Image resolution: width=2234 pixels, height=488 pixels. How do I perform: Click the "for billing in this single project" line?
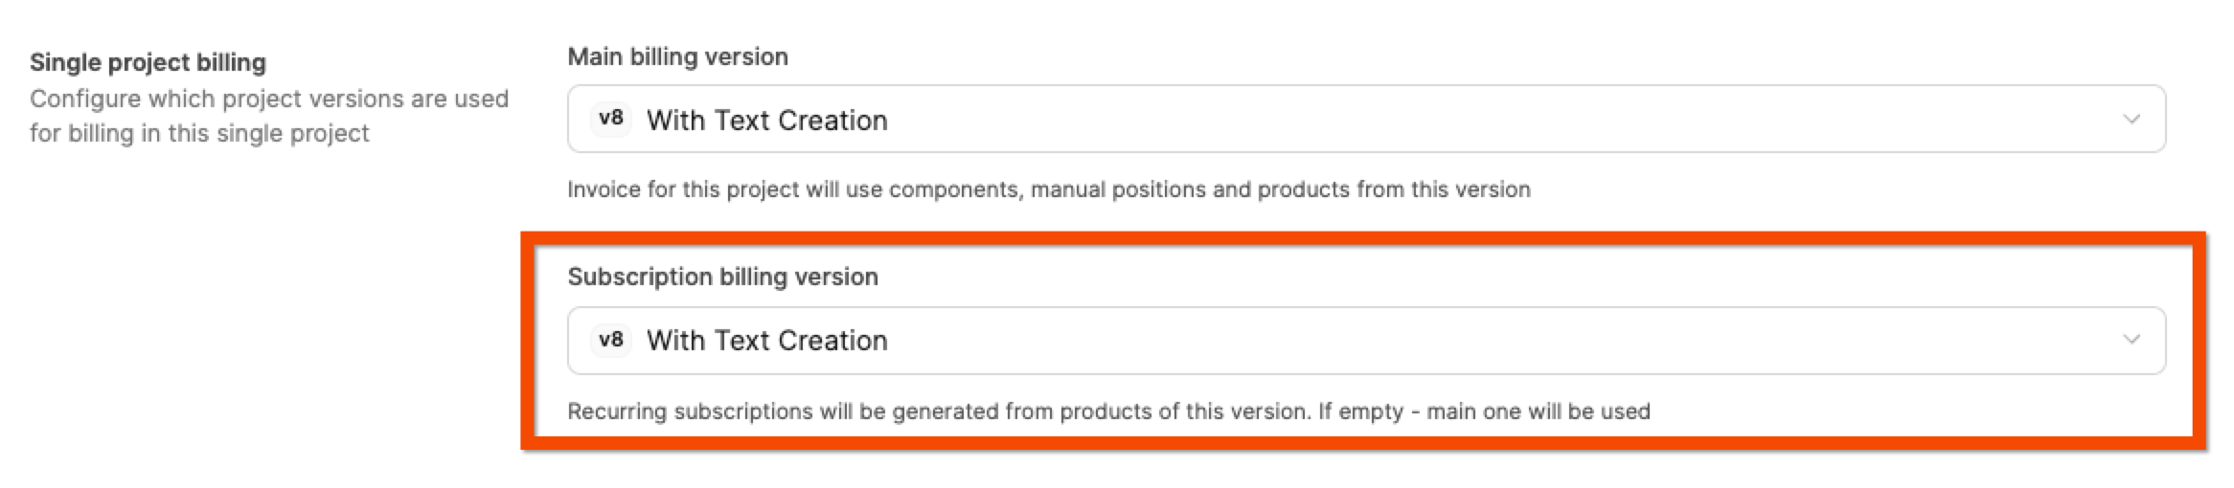[199, 133]
